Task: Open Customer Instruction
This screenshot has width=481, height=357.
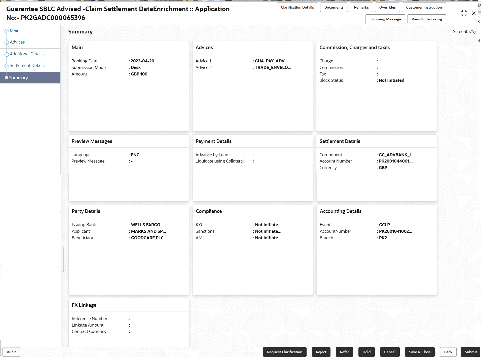Action: pos(424,7)
